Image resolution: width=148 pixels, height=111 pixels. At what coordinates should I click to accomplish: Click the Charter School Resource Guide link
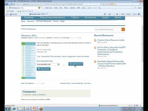pos(111,40)
